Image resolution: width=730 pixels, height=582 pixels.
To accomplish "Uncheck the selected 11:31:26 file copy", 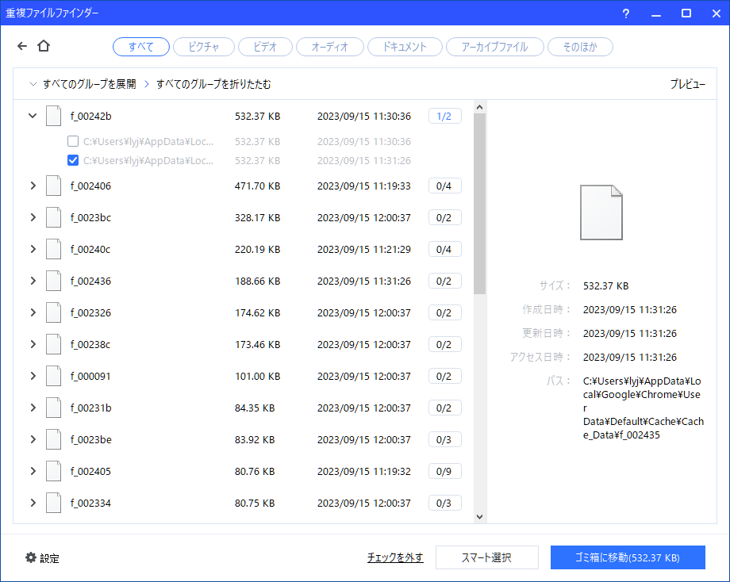I will click(x=73, y=160).
